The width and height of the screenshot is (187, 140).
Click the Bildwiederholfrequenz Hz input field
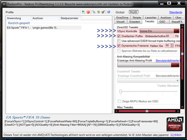169,36
